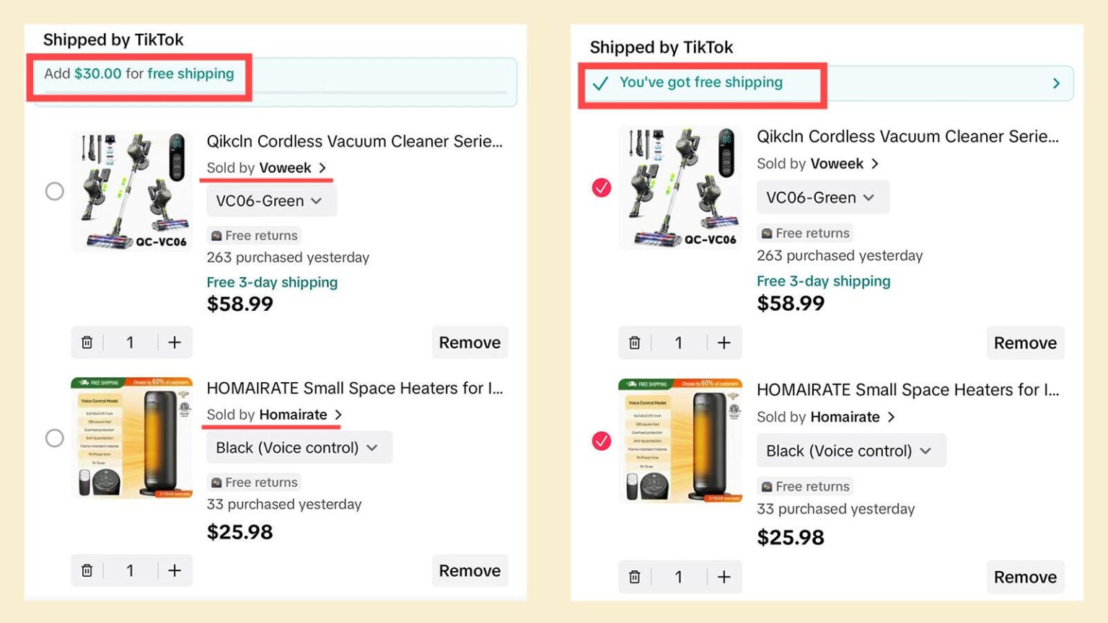Deselect the checked vacuum item in the right cart
Viewport: 1108px width, 623px height.
coord(601,188)
